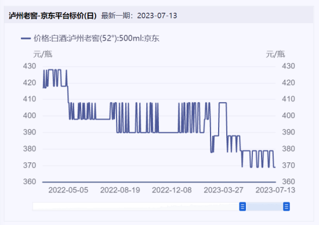Click the left 元/瓶 axis unit label
The width and height of the screenshot is (319, 225).
[43, 54]
